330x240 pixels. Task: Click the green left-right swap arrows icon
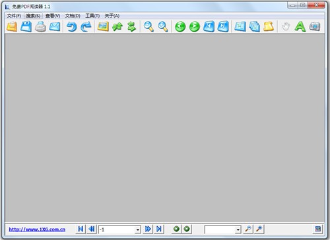click(x=131, y=26)
